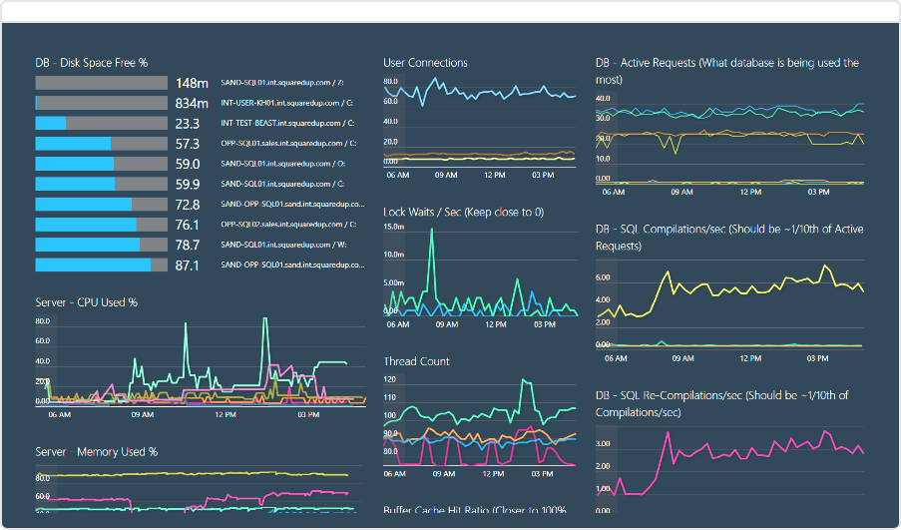Click the 23.3 disk space free bar
The width and height of the screenshot is (901, 530).
tap(101, 124)
